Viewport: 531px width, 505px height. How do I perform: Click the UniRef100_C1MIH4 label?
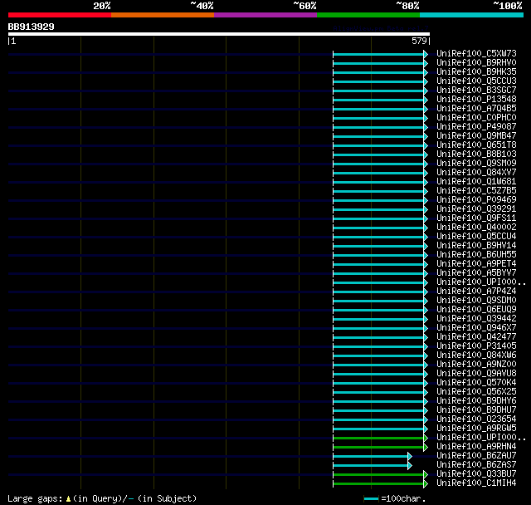476,483
